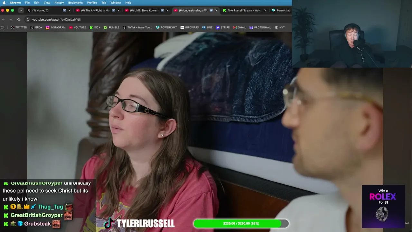
Task: Open the Profiles menu
Action: [92, 3]
